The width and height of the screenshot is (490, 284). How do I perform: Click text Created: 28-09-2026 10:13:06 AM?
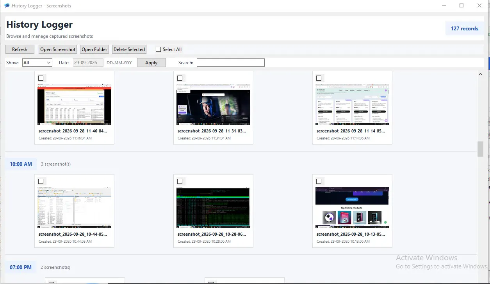[x=343, y=242]
